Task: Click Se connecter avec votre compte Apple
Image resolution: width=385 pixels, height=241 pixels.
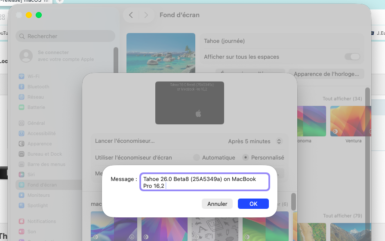Action: [65, 56]
